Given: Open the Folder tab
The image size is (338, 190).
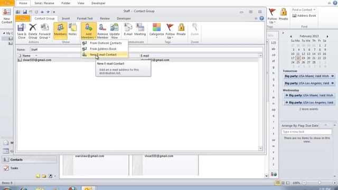Looking at the screenshot, I should tap(65, 3).
